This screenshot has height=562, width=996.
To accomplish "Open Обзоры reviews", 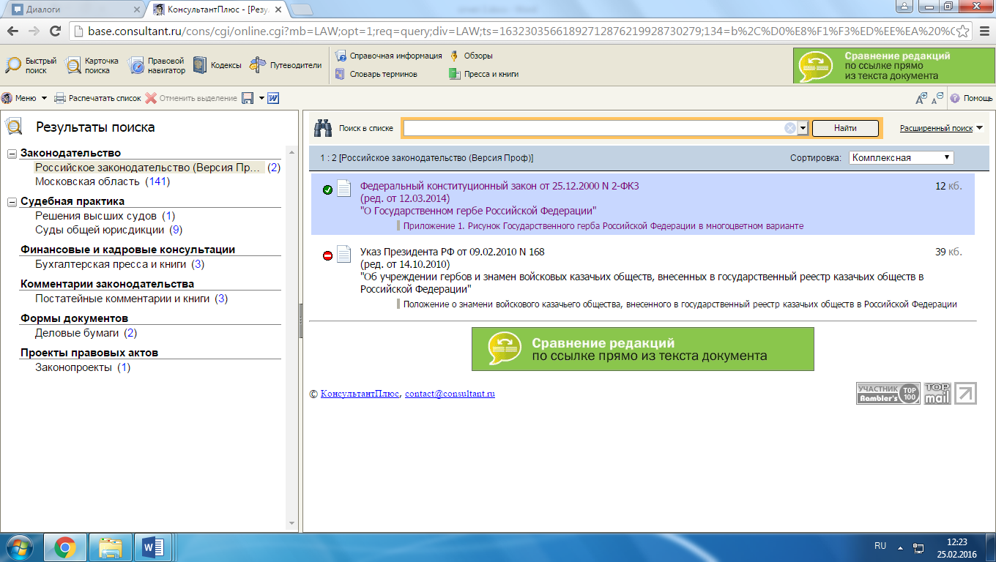I will coord(471,56).
